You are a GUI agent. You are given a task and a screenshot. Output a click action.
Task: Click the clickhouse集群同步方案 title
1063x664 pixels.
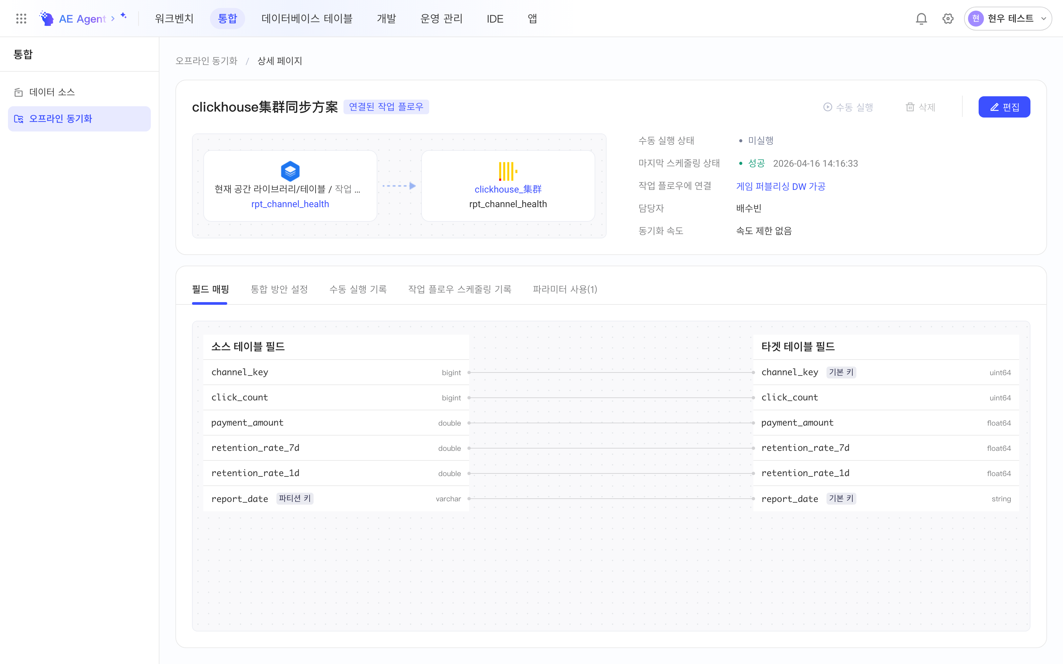point(265,107)
